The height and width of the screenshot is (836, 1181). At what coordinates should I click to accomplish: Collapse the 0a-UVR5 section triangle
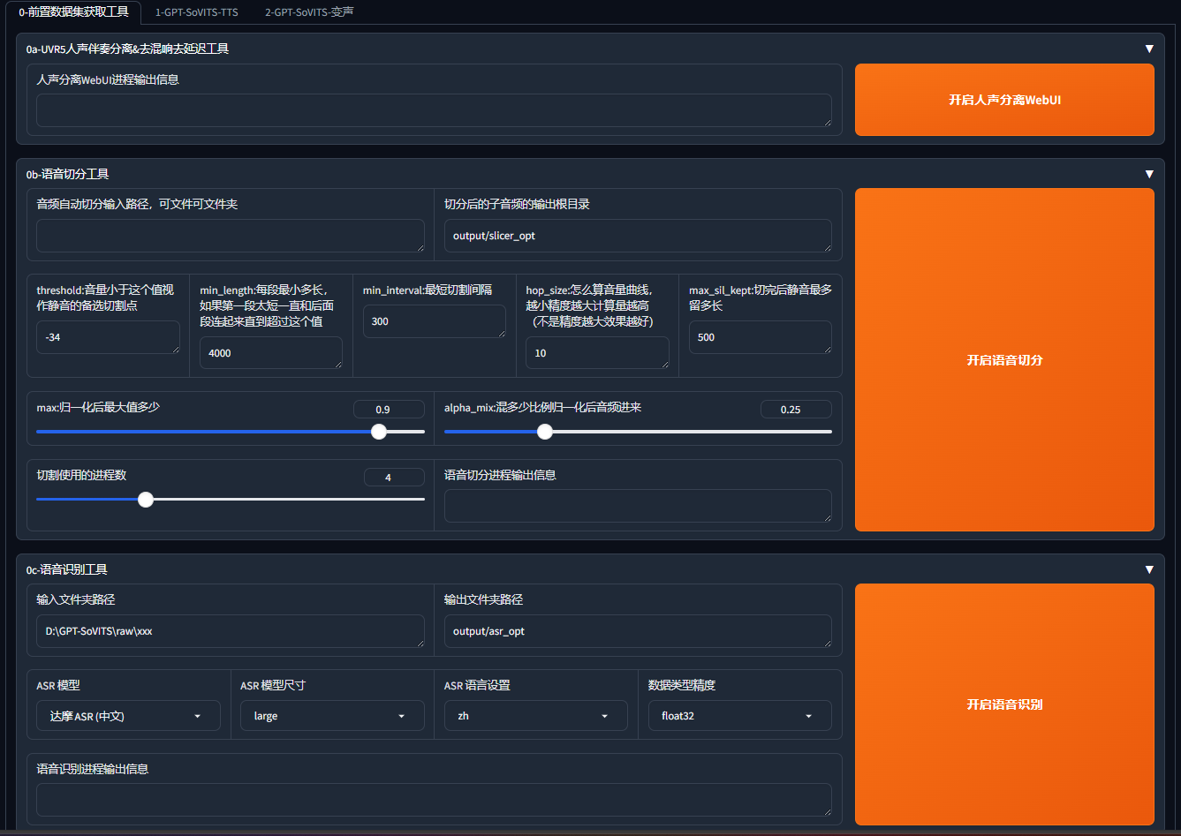(x=1149, y=49)
